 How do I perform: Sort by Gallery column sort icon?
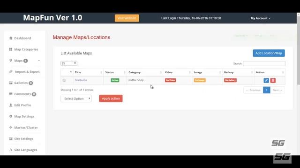pos(252,72)
